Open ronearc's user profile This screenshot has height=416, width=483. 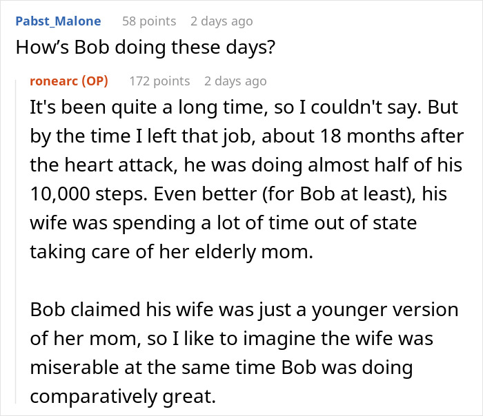click(x=55, y=81)
